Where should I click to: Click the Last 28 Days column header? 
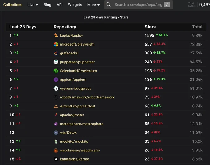[x=23, y=27]
